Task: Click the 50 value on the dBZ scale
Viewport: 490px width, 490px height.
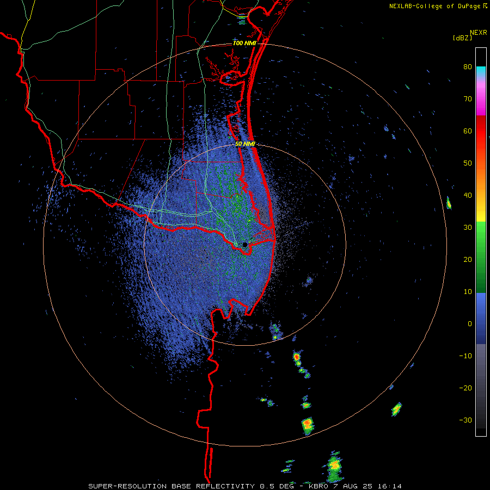Action: (x=468, y=163)
